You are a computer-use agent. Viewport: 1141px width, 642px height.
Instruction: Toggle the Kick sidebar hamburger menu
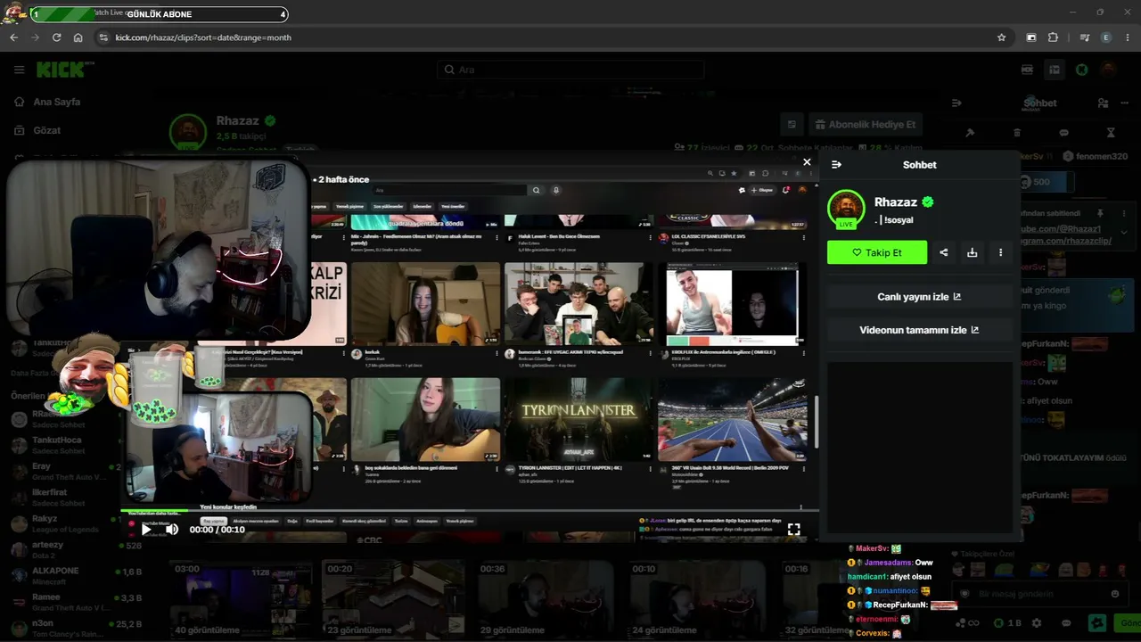19,70
